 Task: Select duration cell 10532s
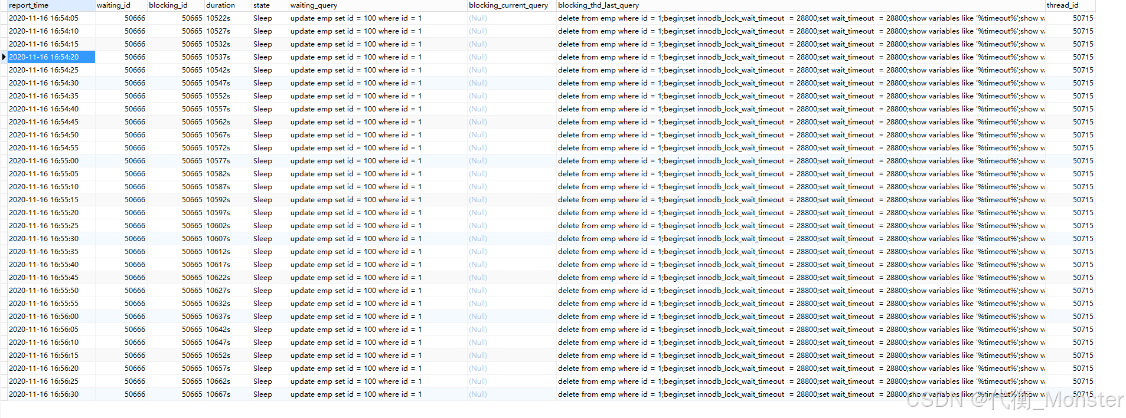(x=228, y=44)
